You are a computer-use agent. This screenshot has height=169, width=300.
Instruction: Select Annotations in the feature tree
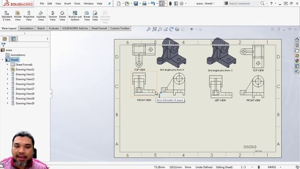pyautogui.click(x=18, y=55)
